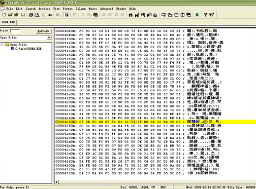
Task: Click the Aa font icon in toolbar
Action: [50, 15]
